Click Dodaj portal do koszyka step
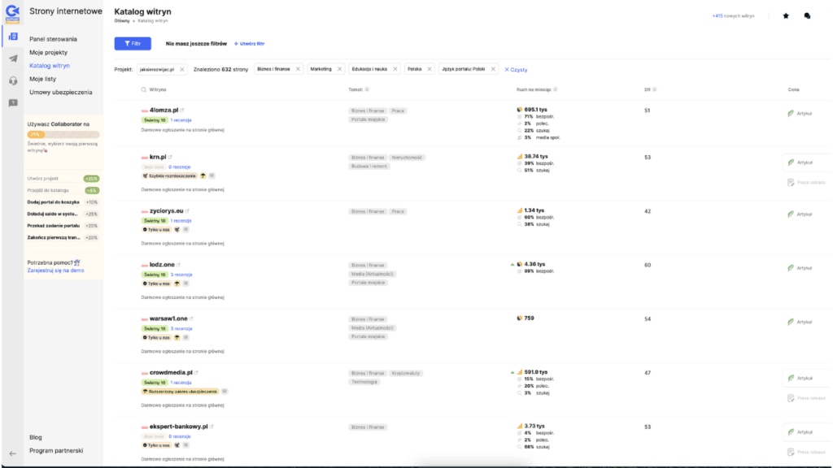The height and width of the screenshot is (468, 833). [63, 202]
